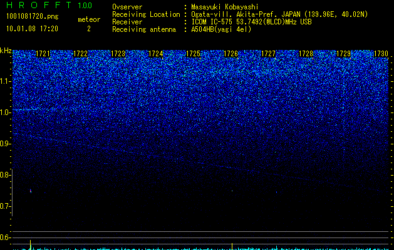Click the Ovserver field label
The height and width of the screenshot is (250, 394).
[x=127, y=7]
